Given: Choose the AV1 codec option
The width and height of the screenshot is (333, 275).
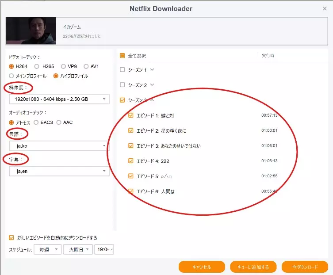Looking at the screenshot, I should pyautogui.click(x=86, y=66).
